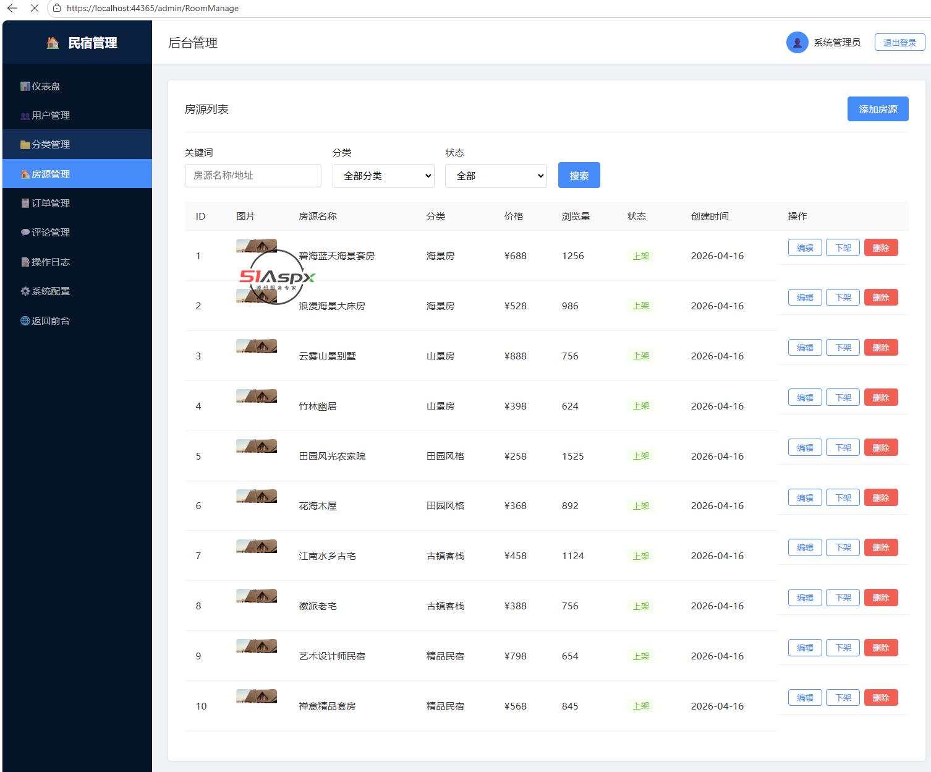This screenshot has height=772, width=931.
Task: Click the 系统配置 gear icon
Action: click(x=25, y=291)
